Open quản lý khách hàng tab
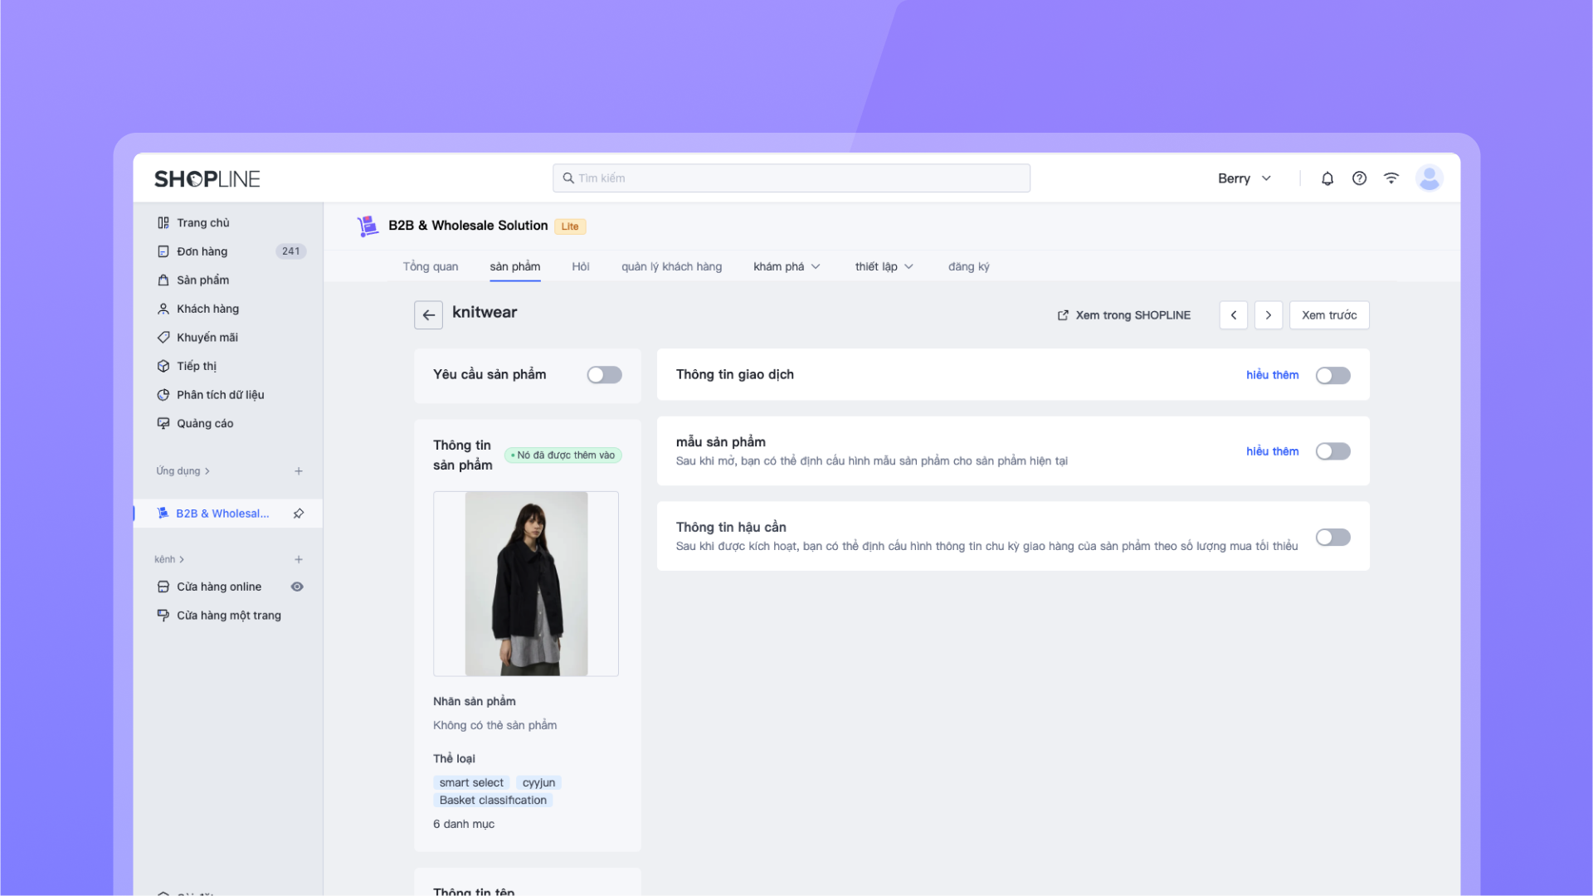 point(671,266)
